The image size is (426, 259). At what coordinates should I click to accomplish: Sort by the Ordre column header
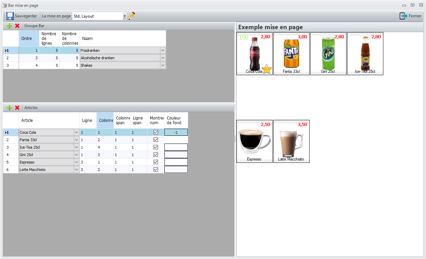pyautogui.click(x=29, y=38)
